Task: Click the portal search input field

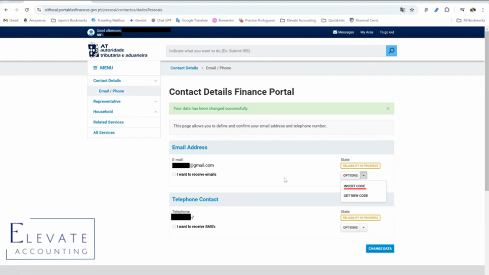Action: coord(276,51)
